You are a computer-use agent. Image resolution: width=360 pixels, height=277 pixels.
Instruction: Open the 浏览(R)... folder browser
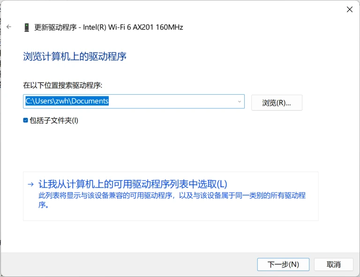coord(277,103)
